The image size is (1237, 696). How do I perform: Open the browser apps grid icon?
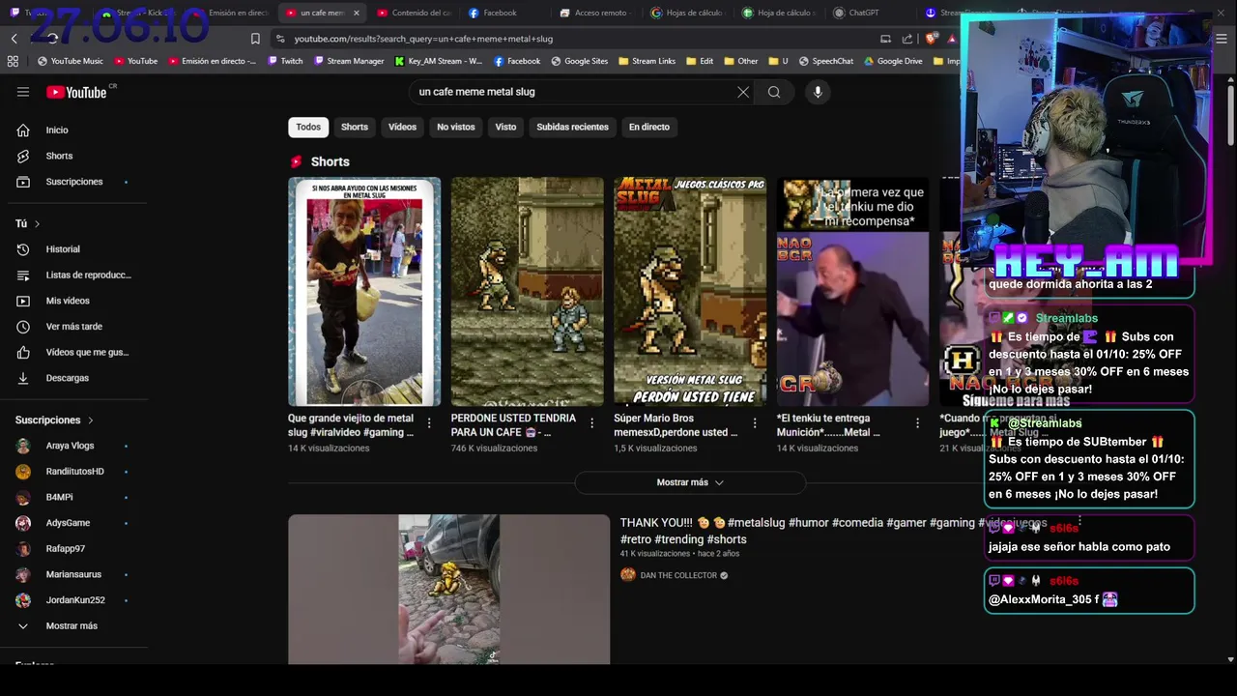13,61
